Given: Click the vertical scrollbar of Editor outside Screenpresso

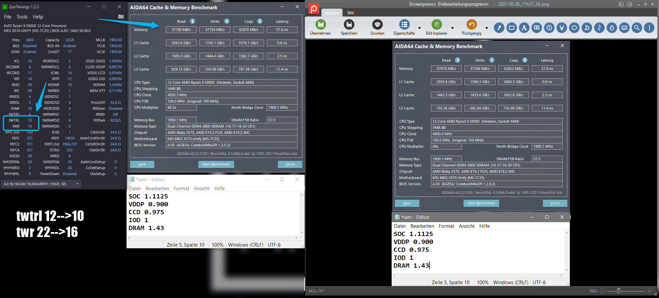Looking at the screenshot, I should (302, 214).
